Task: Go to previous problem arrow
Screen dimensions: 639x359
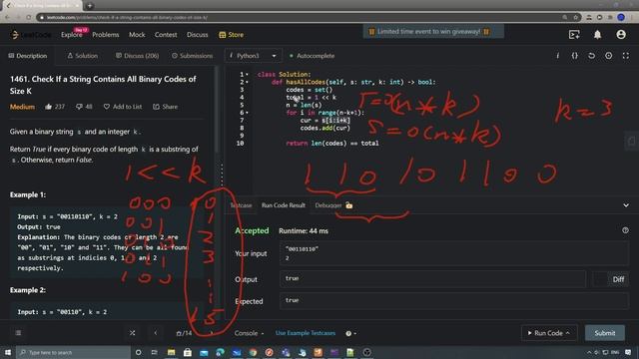Action: (x=156, y=333)
